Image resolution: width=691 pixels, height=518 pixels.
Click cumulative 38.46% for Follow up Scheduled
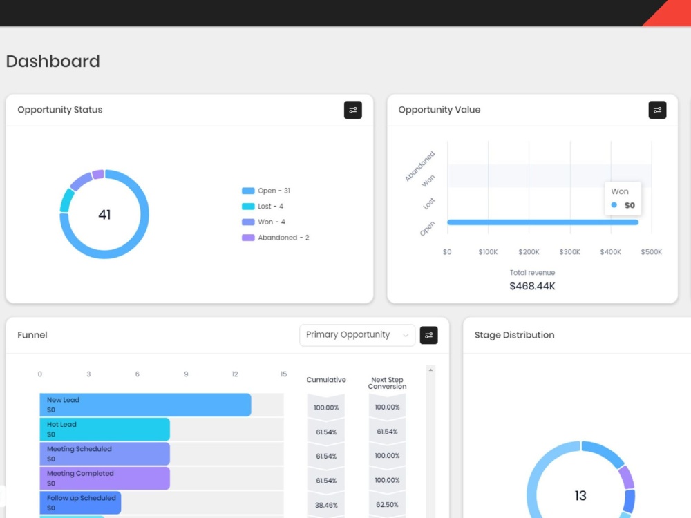(326, 505)
